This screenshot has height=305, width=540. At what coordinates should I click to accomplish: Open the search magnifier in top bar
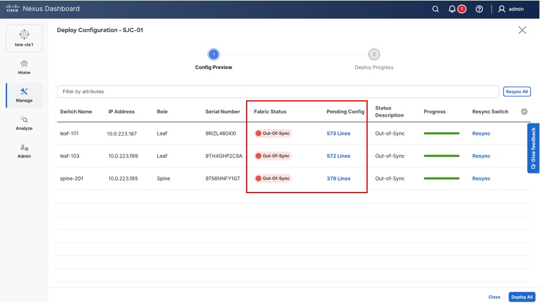(x=435, y=9)
